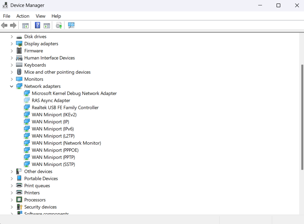Select WAN Miniport (SSTP)
304x224 pixels.
pyautogui.click(x=53, y=164)
